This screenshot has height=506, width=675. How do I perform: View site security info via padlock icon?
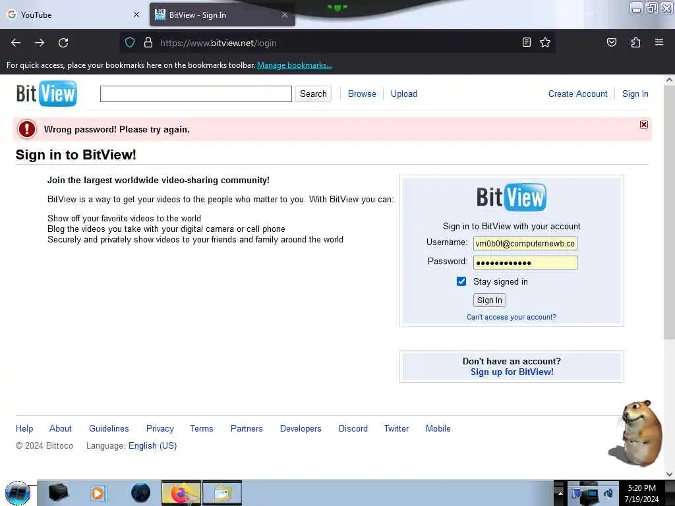point(148,43)
